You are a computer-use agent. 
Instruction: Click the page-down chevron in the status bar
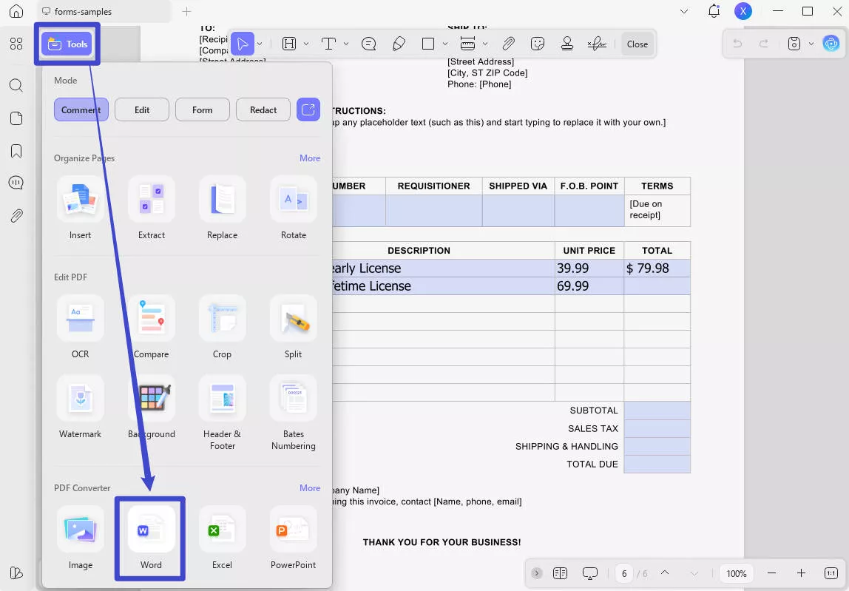694,573
